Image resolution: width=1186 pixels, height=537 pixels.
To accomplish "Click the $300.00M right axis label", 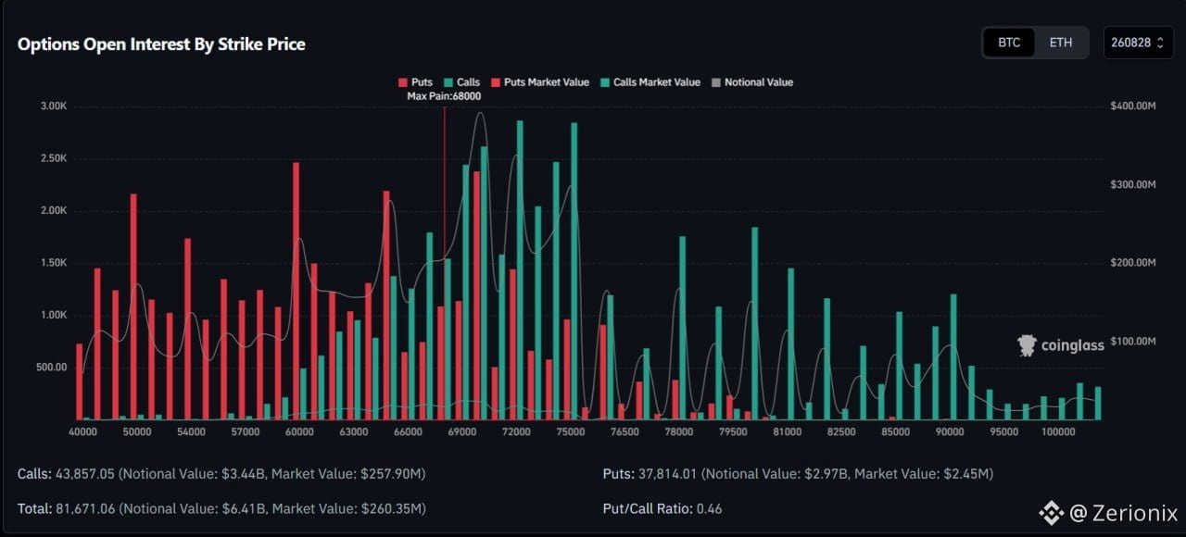I will [1133, 184].
